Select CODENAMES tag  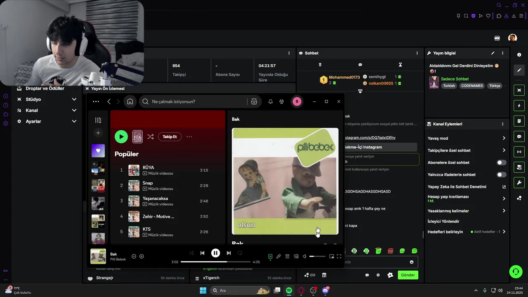coord(472,86)
